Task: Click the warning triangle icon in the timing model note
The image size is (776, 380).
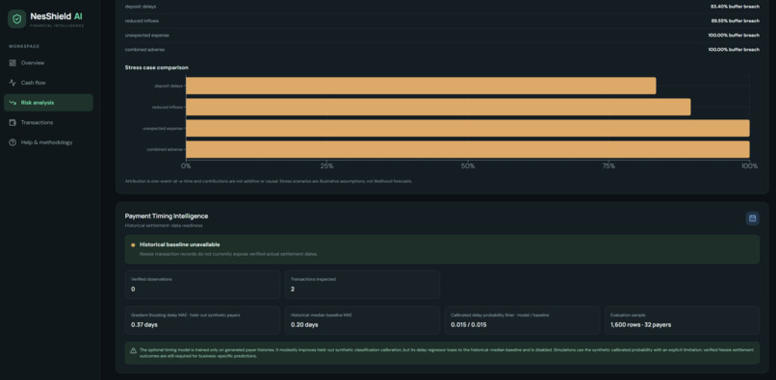Action: coord(133,350)
